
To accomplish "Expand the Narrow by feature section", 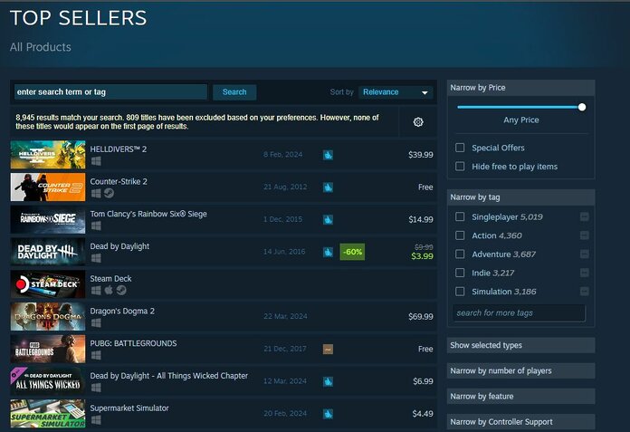I will [x=520, y=396].
